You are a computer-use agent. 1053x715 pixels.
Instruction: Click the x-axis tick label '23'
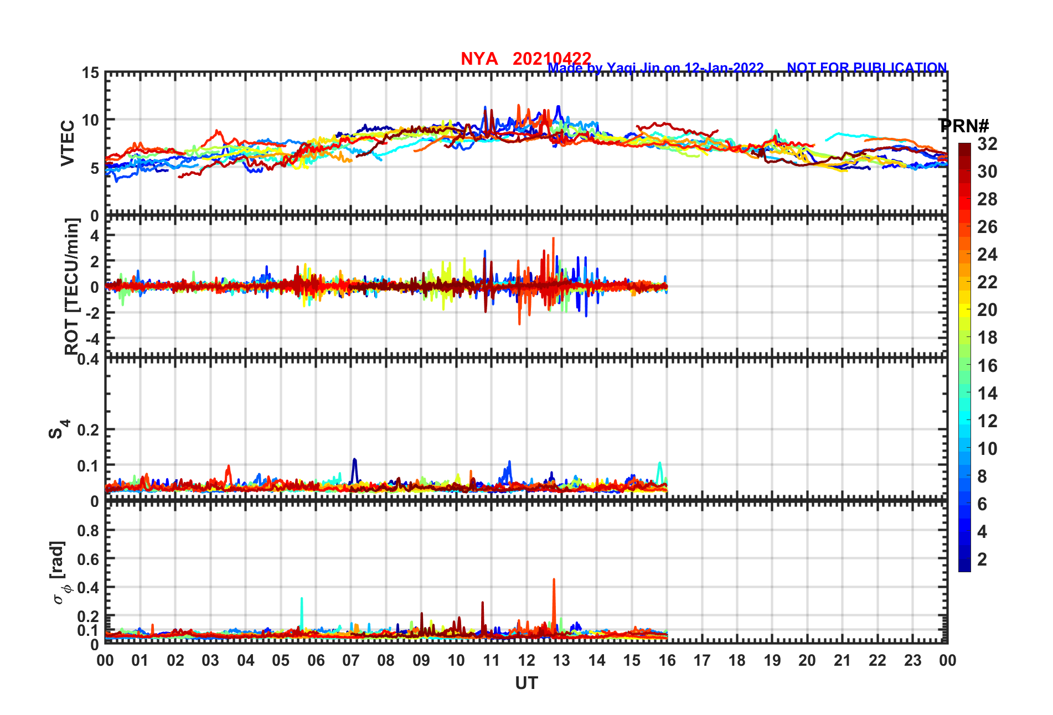coord(913,660)
